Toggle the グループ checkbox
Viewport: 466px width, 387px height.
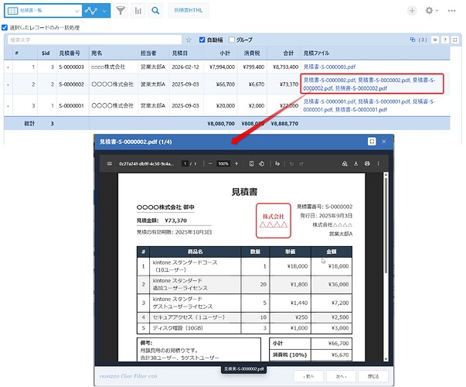pyautogui.click(x=232, y=39)
